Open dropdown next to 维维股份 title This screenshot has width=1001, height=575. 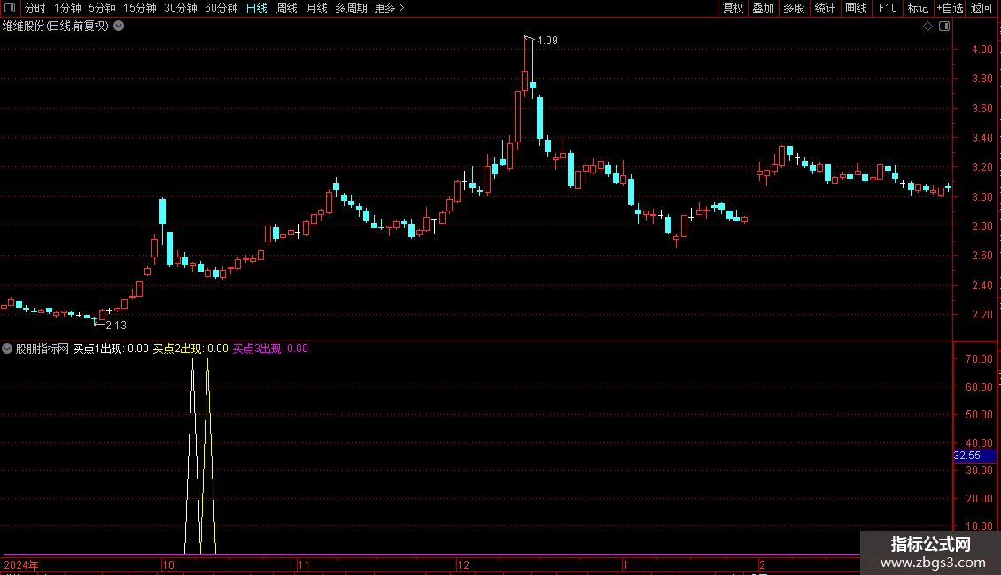119,27
